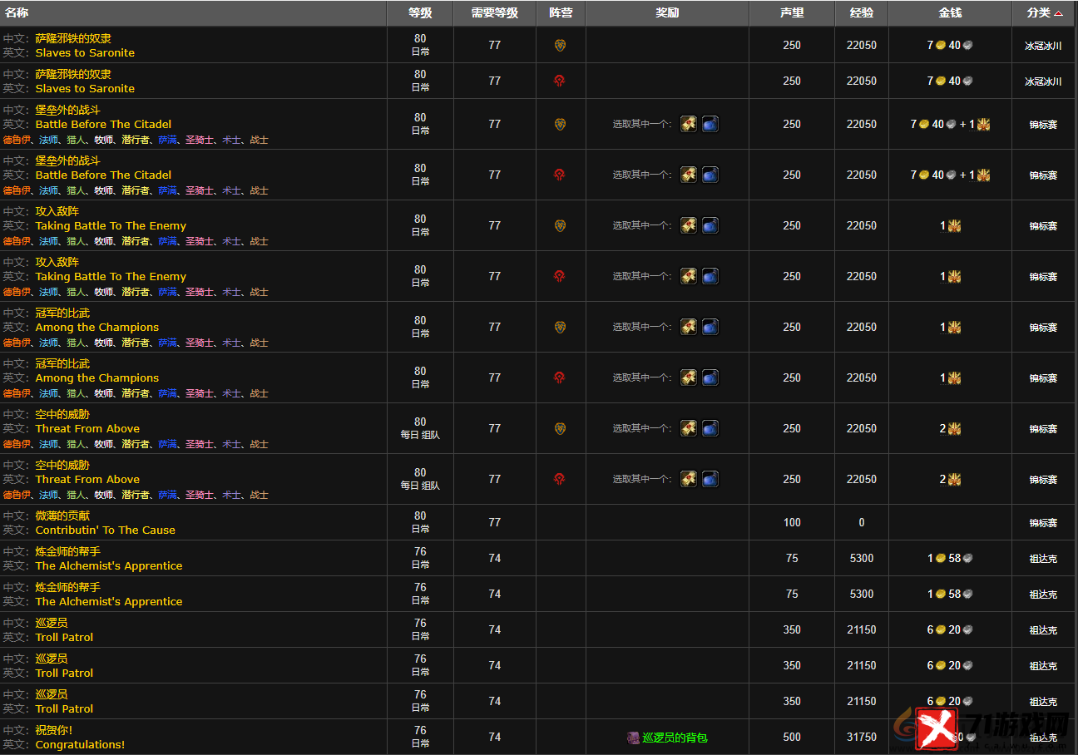1078x755 pixels.
Task: Open the Chinese quest link 祝贺你!
Action: click(x=54, y=730)
